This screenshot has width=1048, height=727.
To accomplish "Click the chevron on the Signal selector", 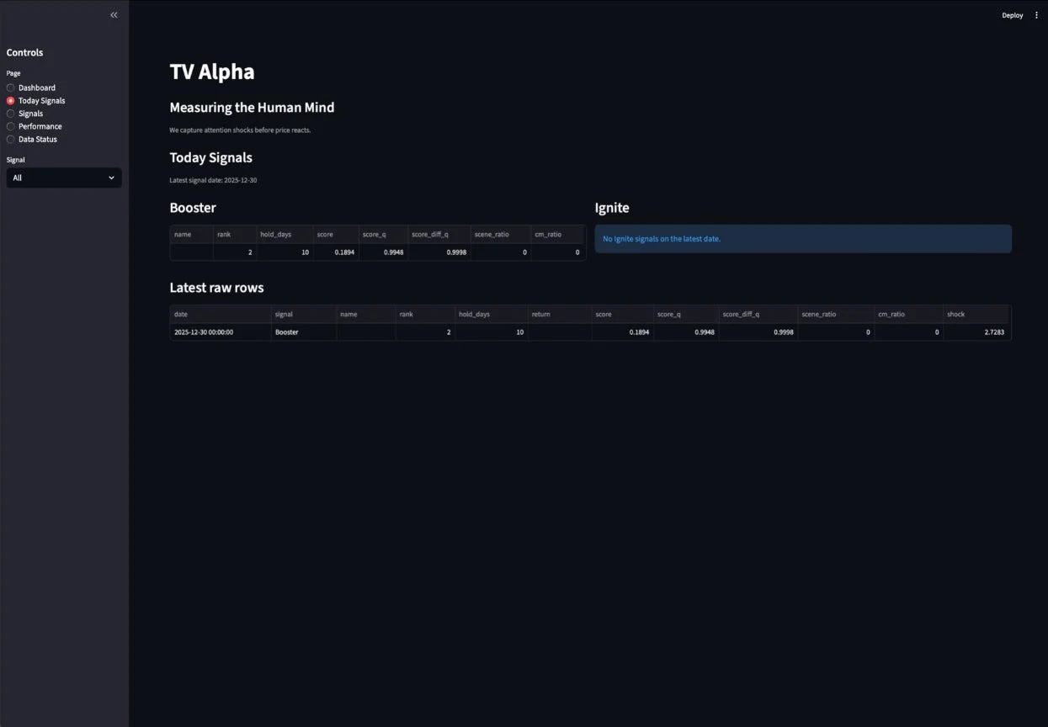I will [x=110, y=178].
